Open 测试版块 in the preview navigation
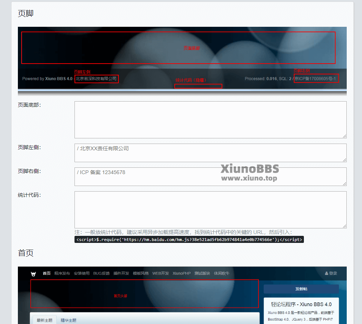This screenshot has width=362, height=324. pos(202,273)
